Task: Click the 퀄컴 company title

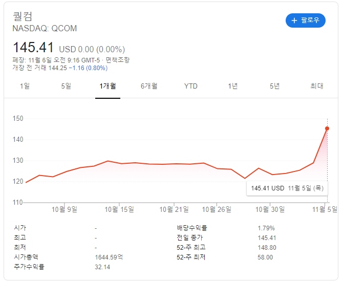Action: tap(23, 16)
